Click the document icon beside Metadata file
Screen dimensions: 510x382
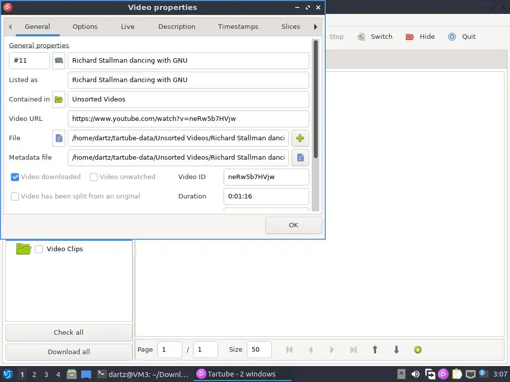(x=300, y=158)
